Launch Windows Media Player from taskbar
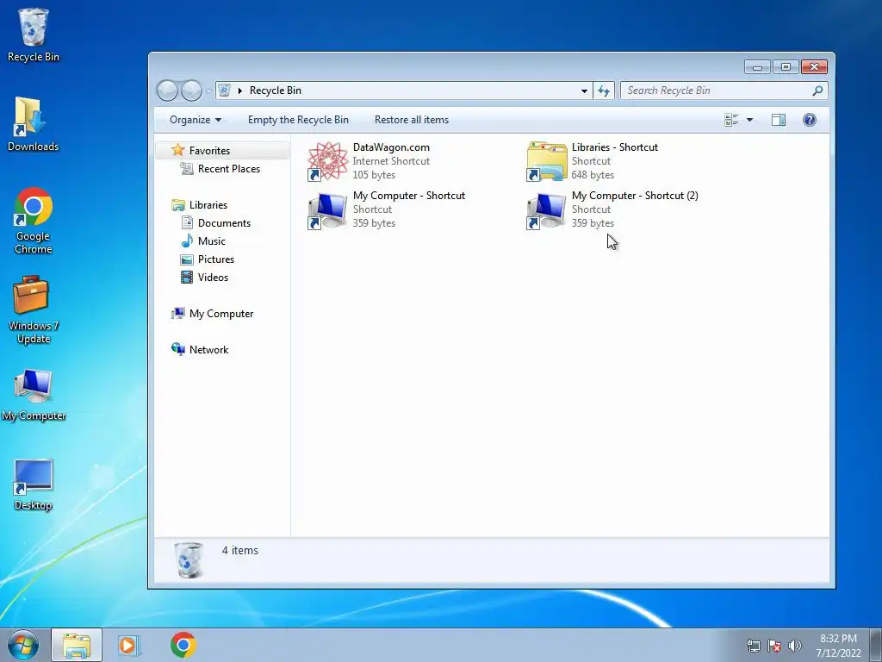 129,645
